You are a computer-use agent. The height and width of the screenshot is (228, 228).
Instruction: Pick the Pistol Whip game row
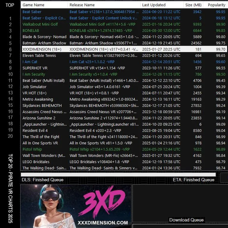[x=32, y=149]
